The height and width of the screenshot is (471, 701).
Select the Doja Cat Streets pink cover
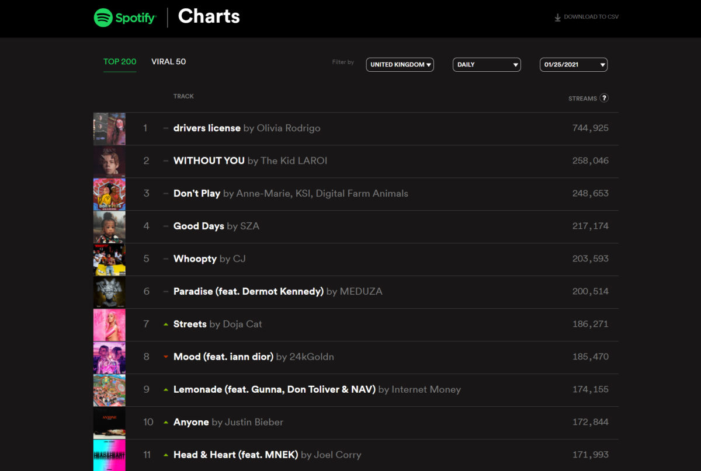tap(109, 325)
